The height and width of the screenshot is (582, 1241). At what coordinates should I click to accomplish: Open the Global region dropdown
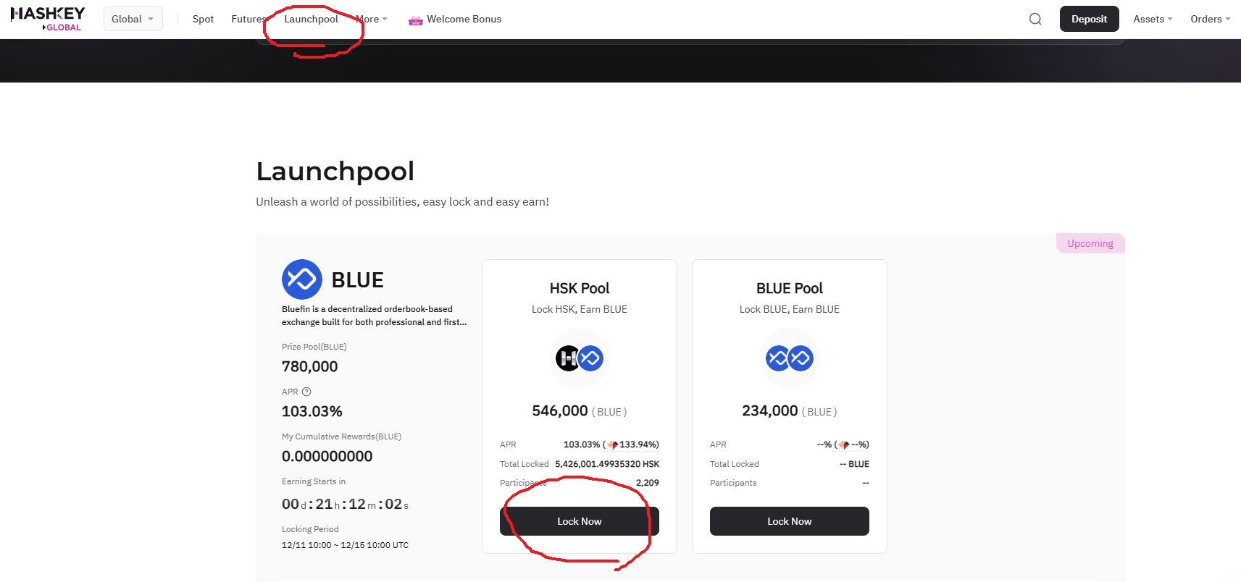(133, 19)
